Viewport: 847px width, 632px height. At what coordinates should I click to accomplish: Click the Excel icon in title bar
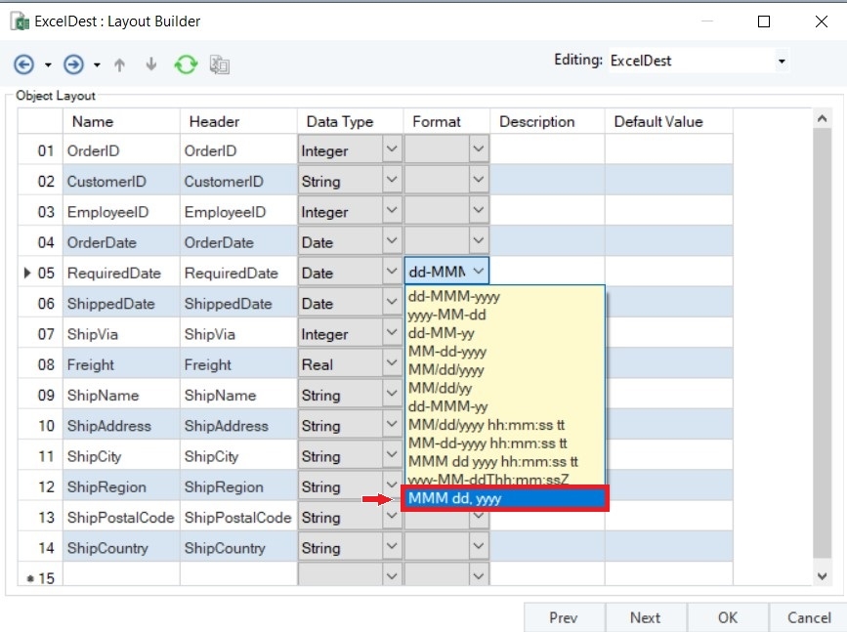[20, 21]
